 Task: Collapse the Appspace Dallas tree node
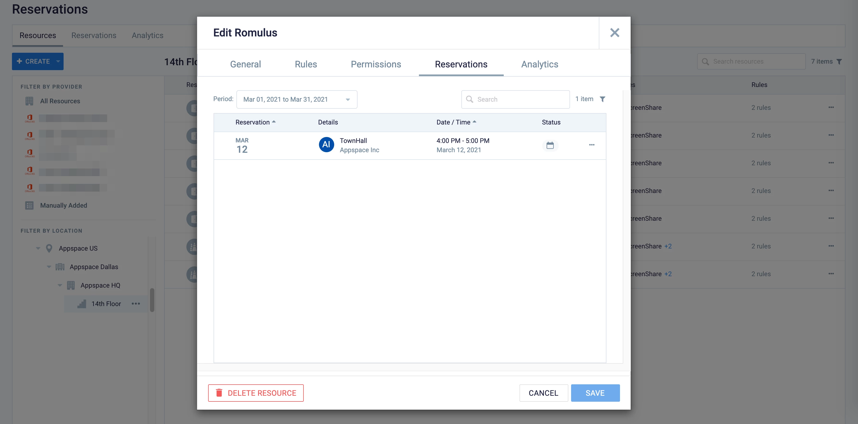(x=49, y=267)
